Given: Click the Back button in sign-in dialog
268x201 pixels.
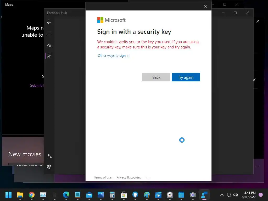Looking at the screenshot, I should [156, 77].
